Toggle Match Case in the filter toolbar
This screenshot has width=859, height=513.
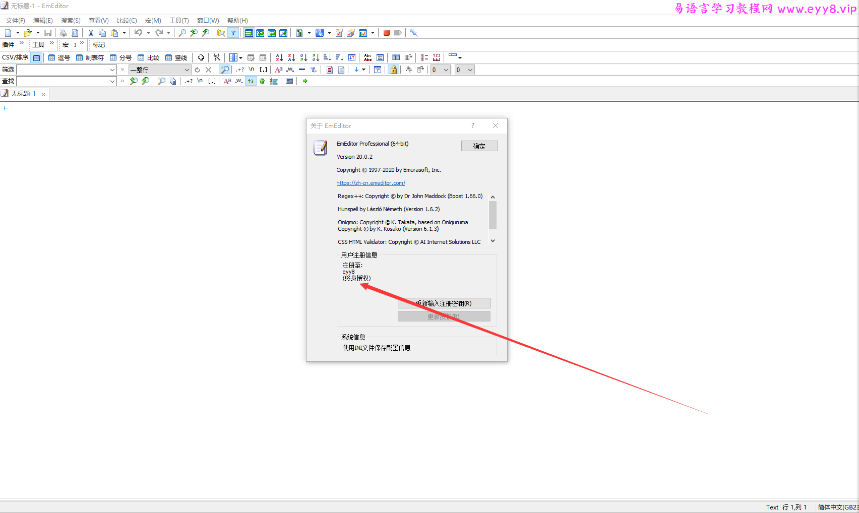click(x=279, y=70)
